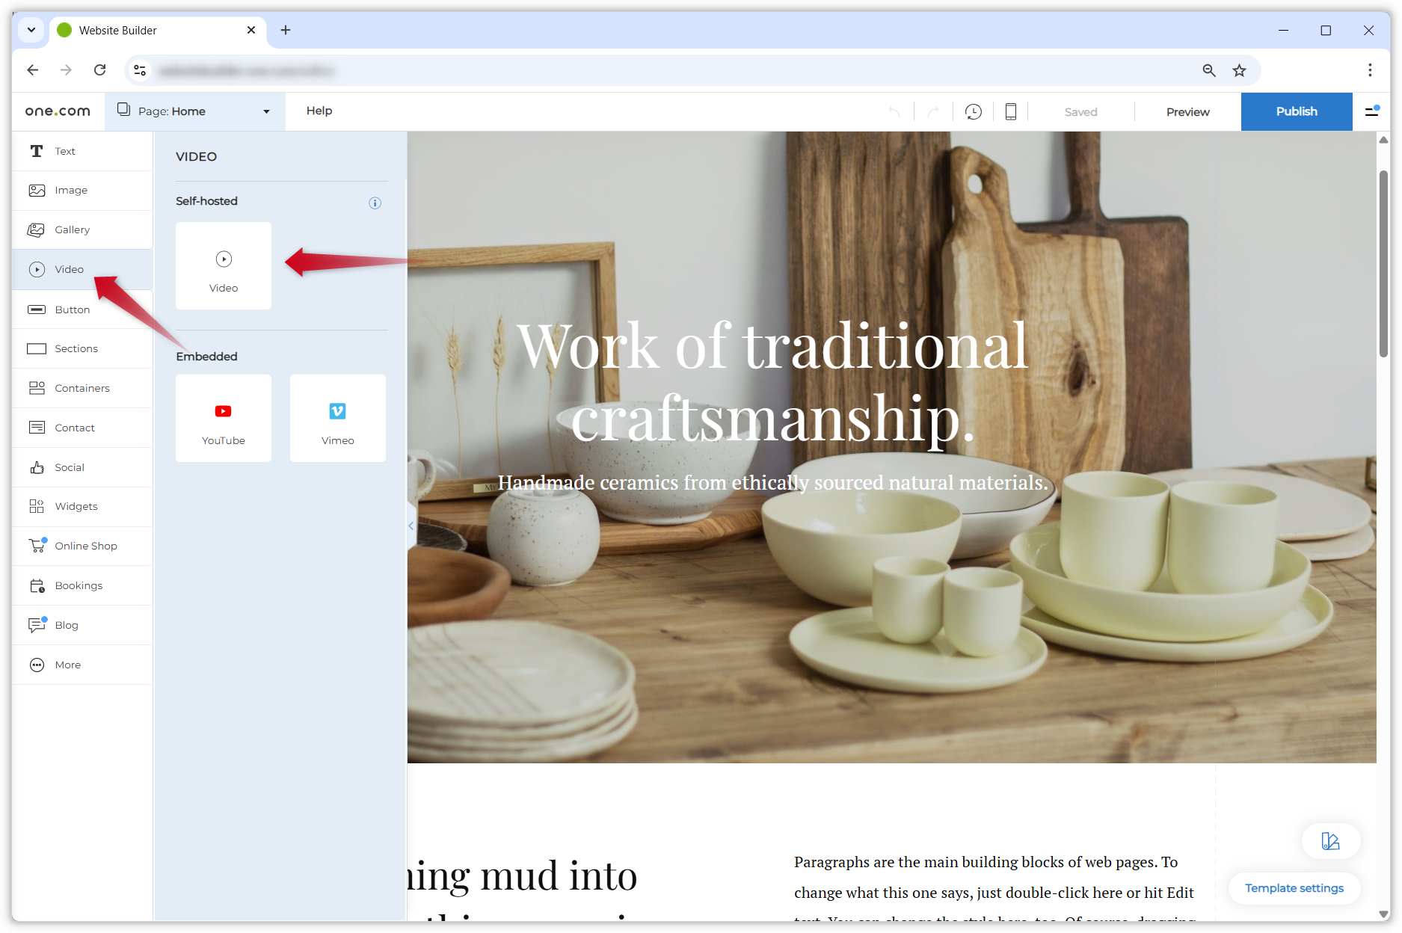The width and height of the screenshot is (1402, 933).
Task: Select the YouTube embedded video option
Action: click(223, 418)
